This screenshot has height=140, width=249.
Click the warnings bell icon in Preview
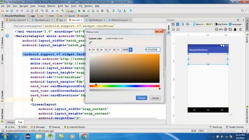pos(240,30)
